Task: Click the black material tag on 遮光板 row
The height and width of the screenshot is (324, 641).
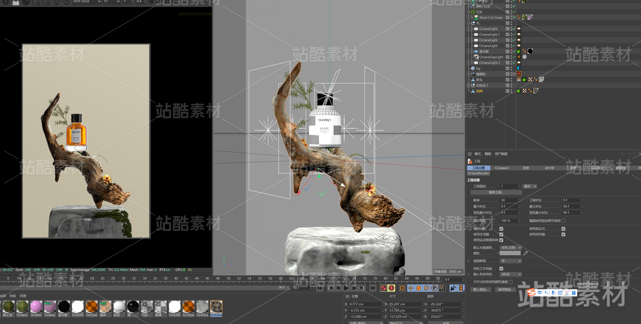Action: (530, 51)
